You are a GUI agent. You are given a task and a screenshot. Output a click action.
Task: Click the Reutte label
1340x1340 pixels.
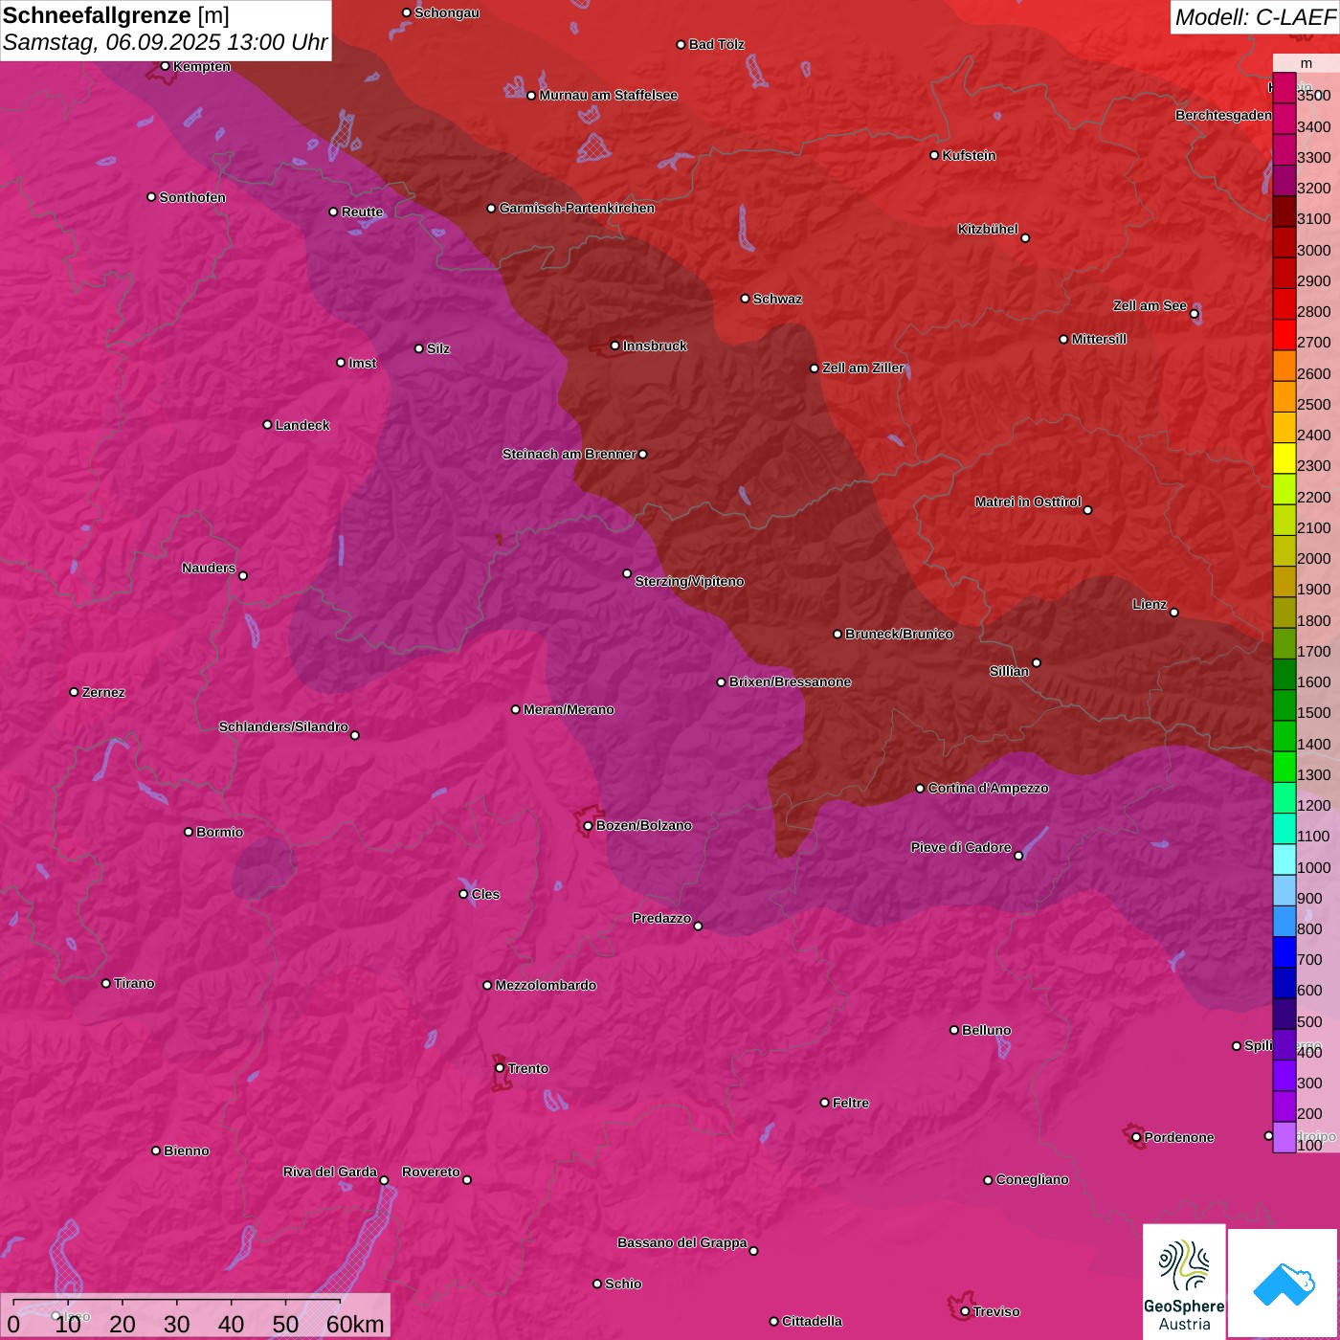coord(362,212)
